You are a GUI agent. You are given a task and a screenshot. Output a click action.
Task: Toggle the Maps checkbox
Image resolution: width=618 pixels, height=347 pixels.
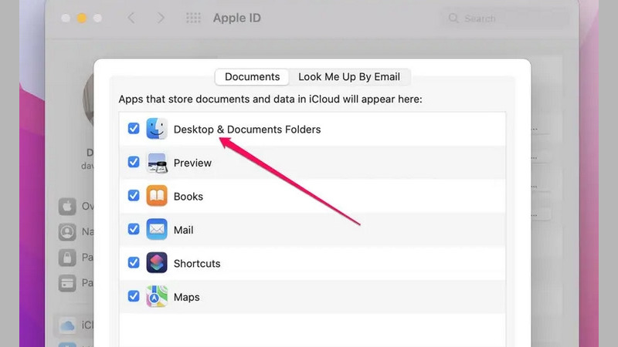click(134, 296)
